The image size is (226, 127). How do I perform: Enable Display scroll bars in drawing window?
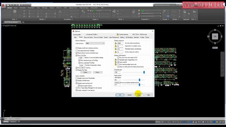[77, 48]
